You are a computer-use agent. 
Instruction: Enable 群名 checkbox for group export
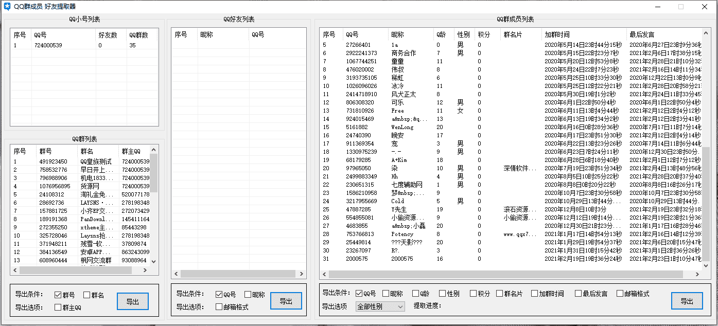click(87, 295)
